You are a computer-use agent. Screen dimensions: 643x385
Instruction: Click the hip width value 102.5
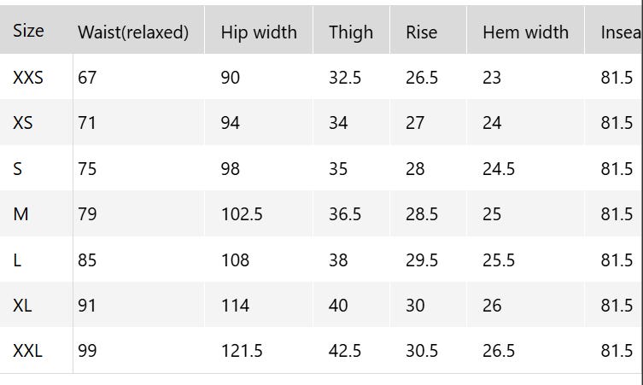242,214
